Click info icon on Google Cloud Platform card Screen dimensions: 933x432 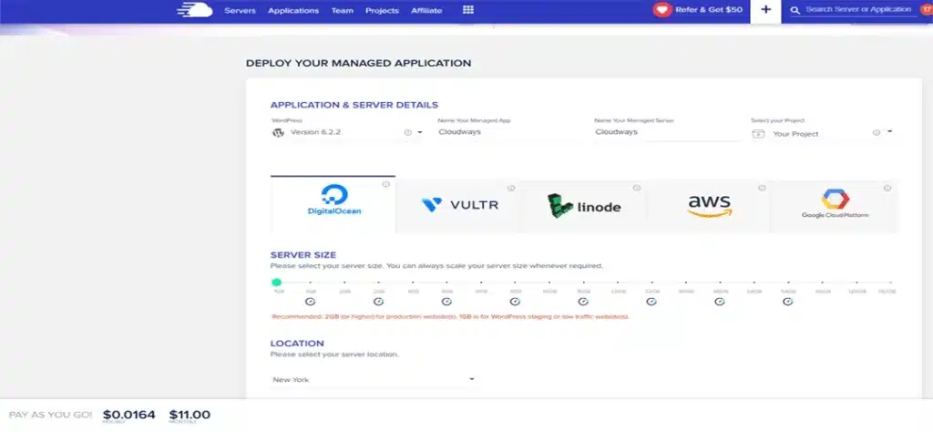pyautogui.click(x=887, y=188)
